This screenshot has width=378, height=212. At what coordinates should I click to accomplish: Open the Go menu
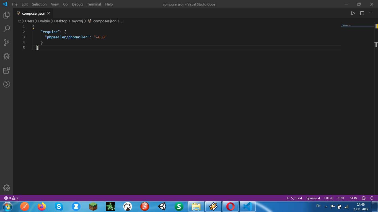pyautogui.click(x=65, y=4)
